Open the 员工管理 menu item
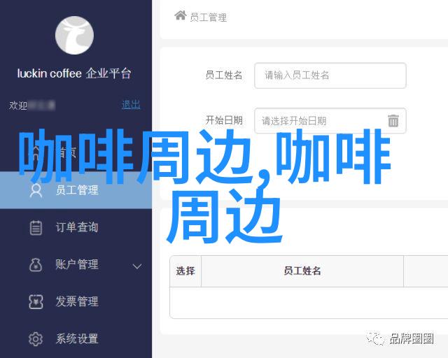448x358 pixels. click(x=76, y=190)
